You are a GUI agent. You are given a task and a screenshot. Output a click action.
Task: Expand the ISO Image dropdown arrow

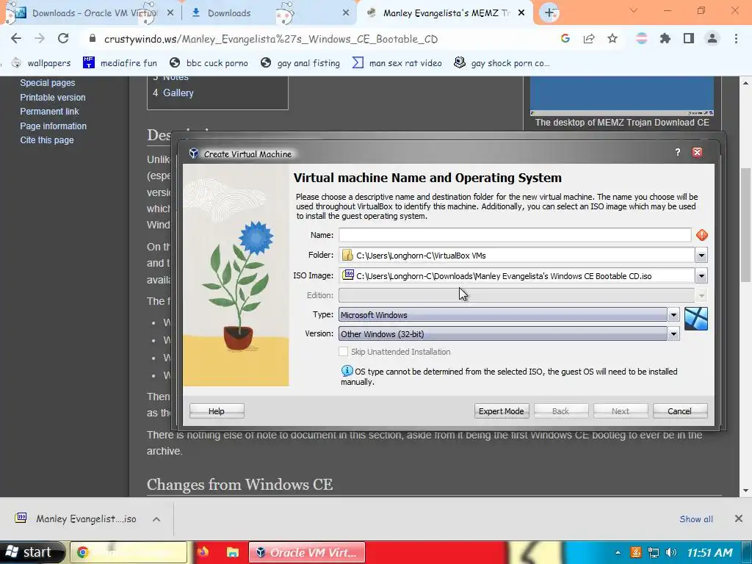[701, 276]
